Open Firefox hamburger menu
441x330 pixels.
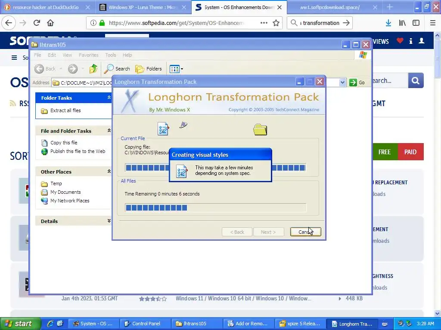pos(432,23)
